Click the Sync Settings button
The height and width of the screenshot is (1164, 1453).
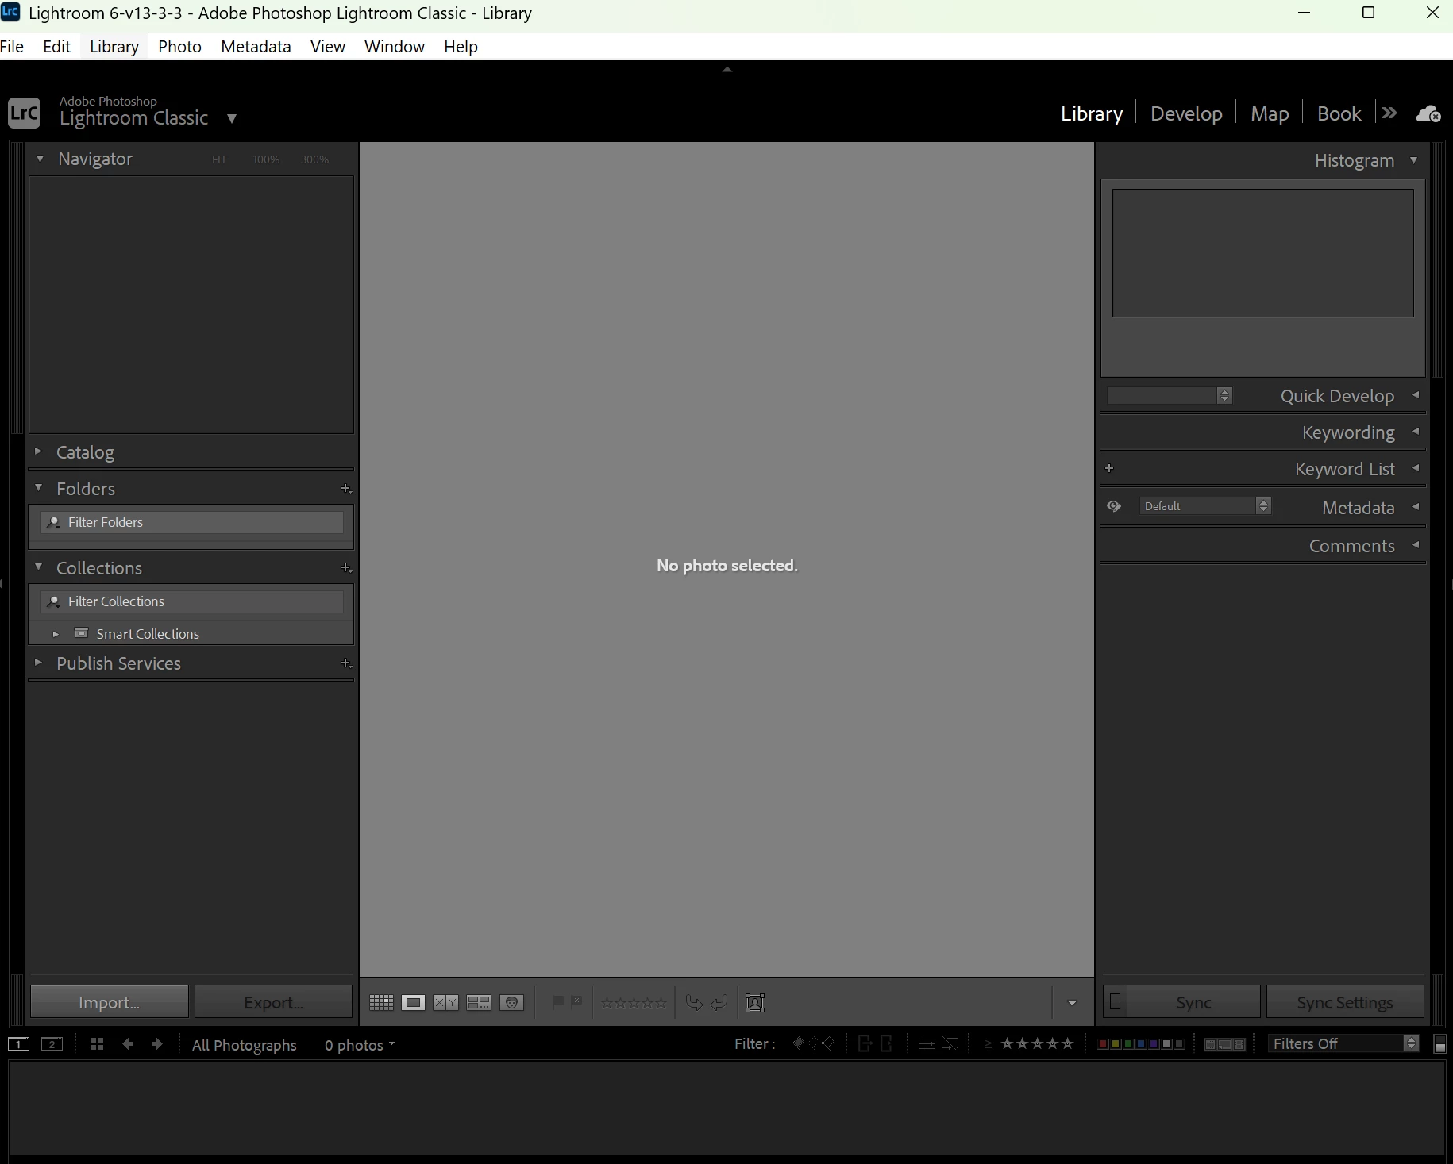point(1345,1002)
